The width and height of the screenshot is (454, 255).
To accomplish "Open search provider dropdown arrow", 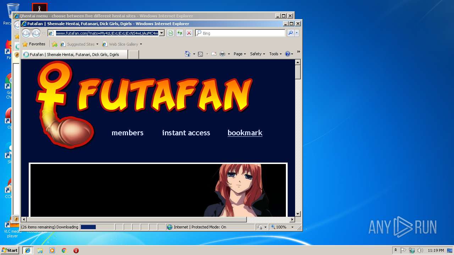I will (297, 33).
